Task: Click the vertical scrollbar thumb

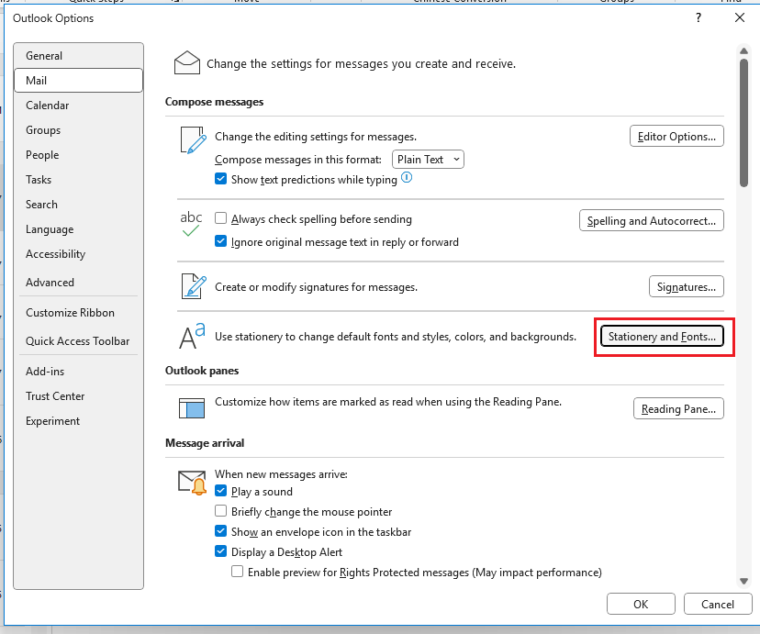Action: coord(743,123)
